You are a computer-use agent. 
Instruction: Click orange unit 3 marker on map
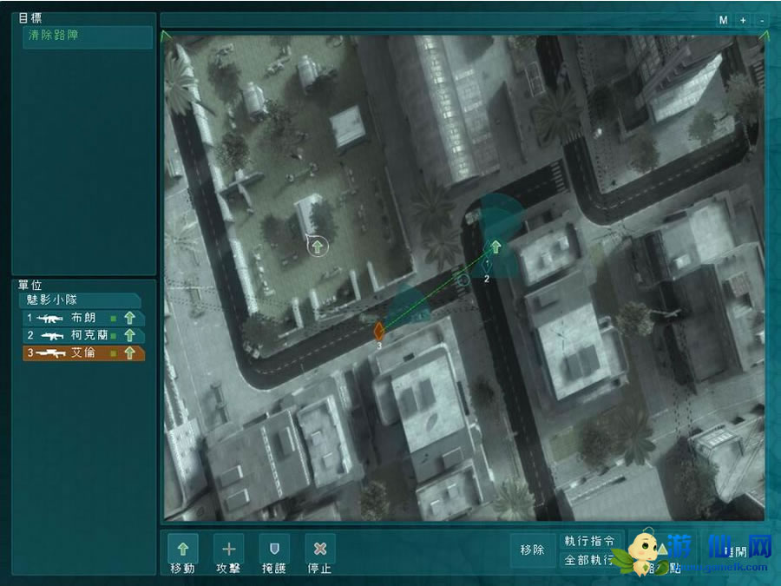click(379, 331)
